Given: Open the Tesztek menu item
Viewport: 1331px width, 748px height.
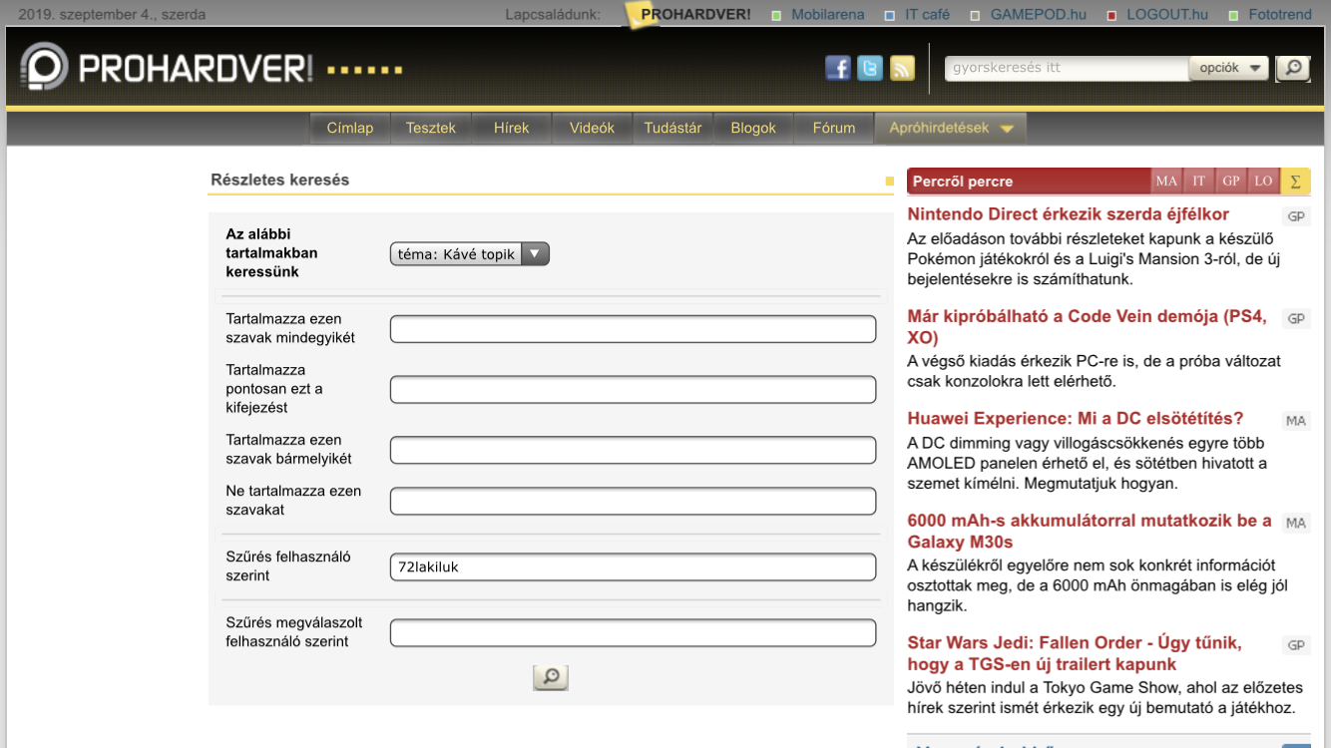Looking at the screenshot, I should coord(431,128).
